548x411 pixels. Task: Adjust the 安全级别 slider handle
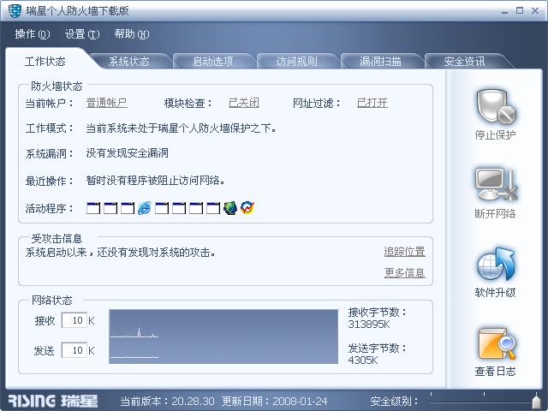click(x=536, y=402)
